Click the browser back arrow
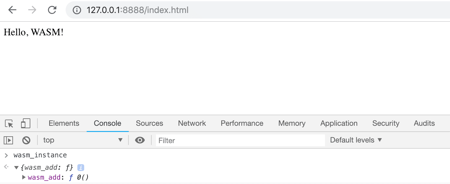The width and height of the screenshot is (450, 184). click(12, 10)
